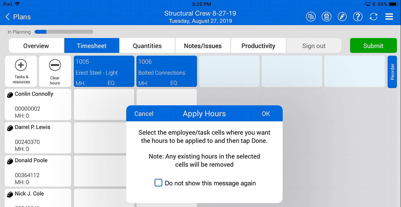This screenshot has height=207, width=401.
Task: Tap the Tasks & resources plus icon
Action: point(21,65)
